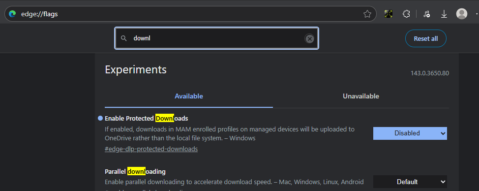This screenshot has width=479, height=191.
Task: Click in the search flags field containing 'downl'
Action: point(216,38)
